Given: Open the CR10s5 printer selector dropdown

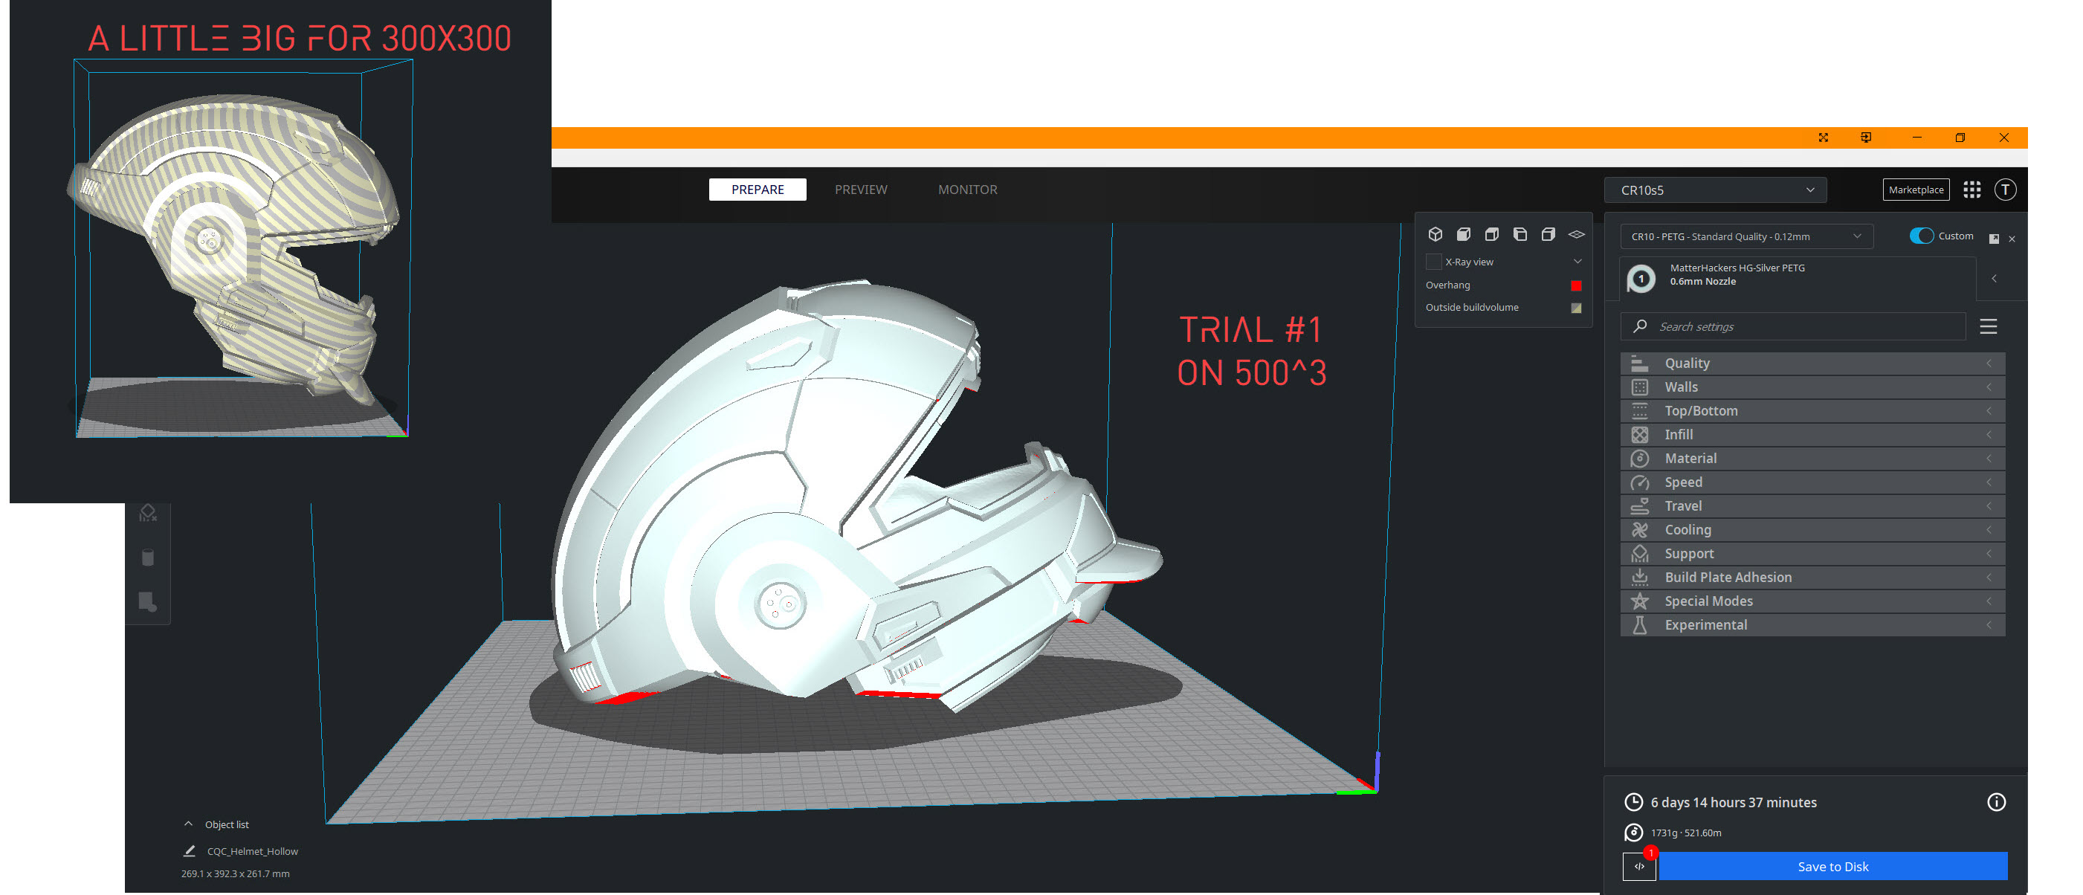Looking at the screenshot, I should (x=1715, y=191).
